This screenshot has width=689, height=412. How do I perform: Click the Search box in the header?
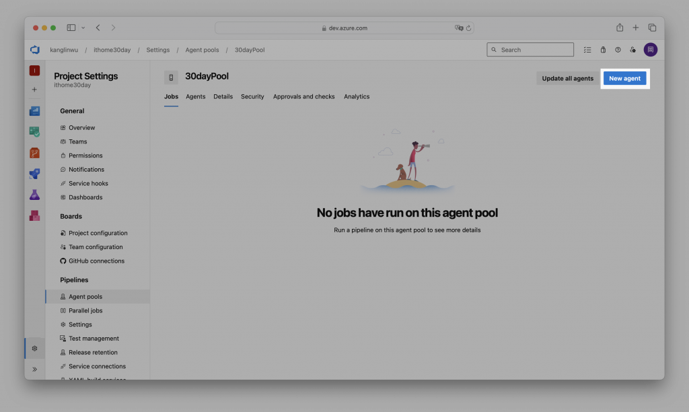530,50
